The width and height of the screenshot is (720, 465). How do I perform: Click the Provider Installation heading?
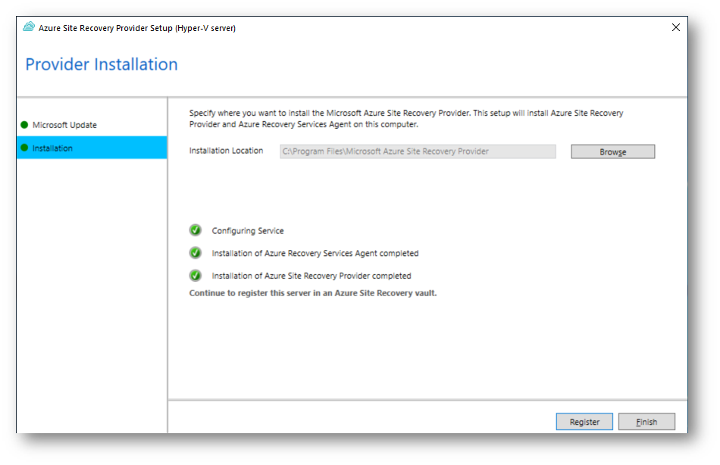(102, 64)
